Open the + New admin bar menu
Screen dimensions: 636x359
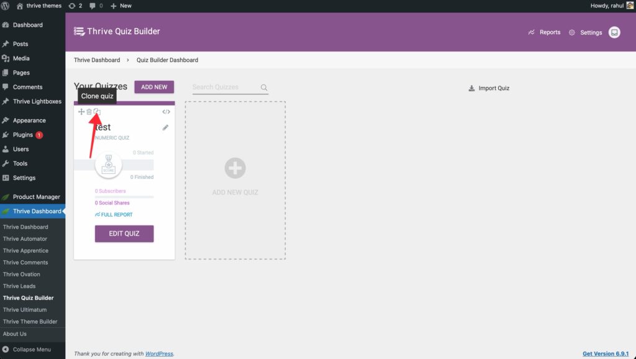point(121,6)
